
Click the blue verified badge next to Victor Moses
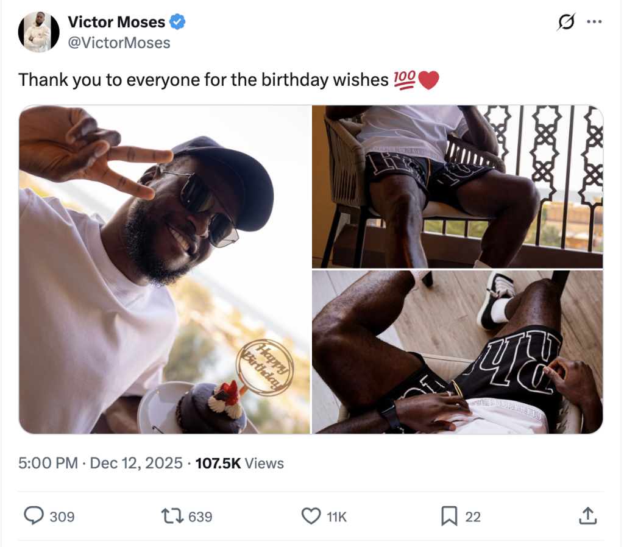[177, 21]
